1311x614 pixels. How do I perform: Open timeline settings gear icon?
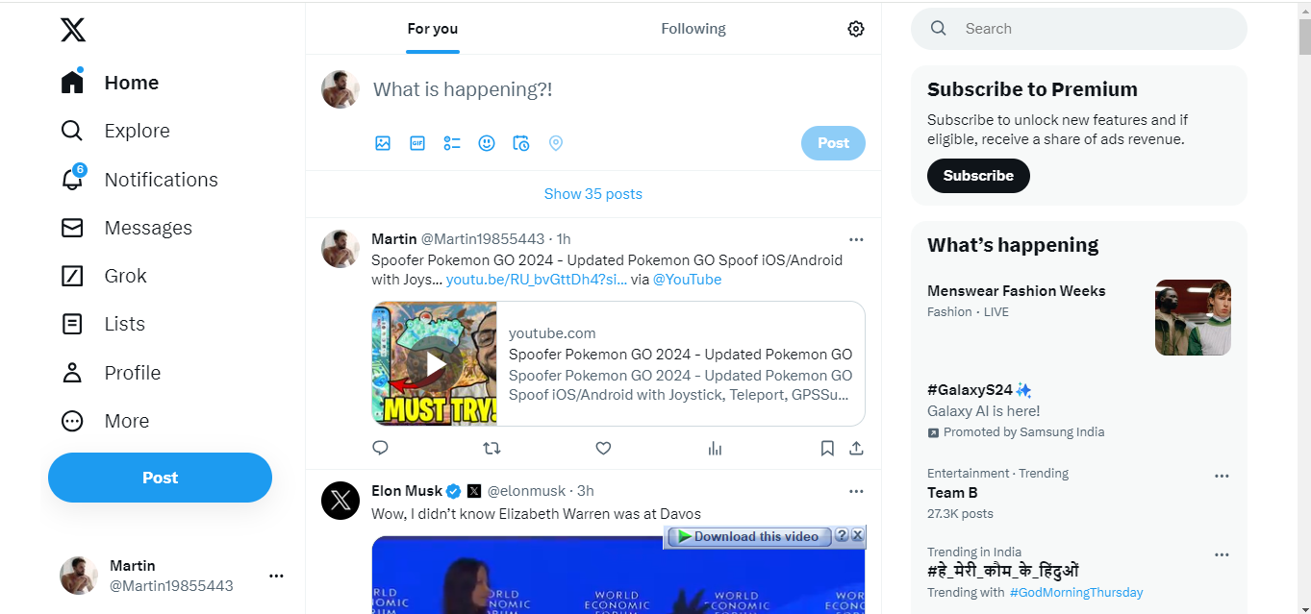(856, 29)
